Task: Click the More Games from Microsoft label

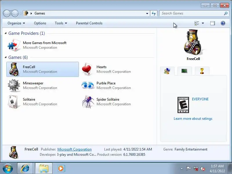Action: pos(45,43)
